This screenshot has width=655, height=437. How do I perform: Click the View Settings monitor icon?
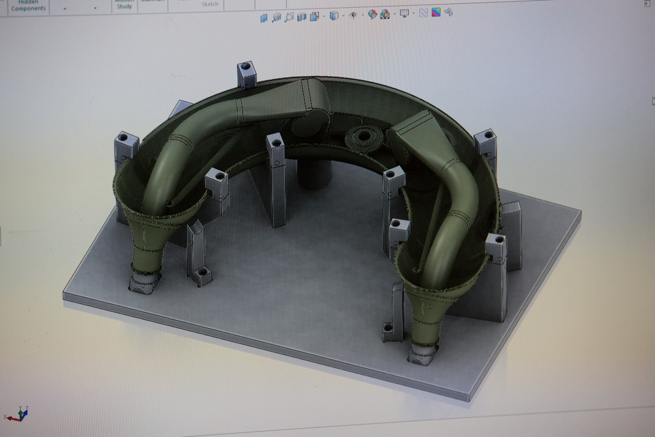coord(404,13)
